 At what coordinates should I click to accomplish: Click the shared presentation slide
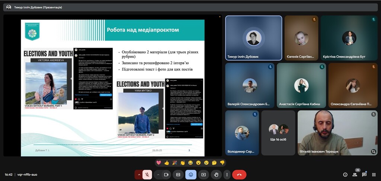(113, 87)
